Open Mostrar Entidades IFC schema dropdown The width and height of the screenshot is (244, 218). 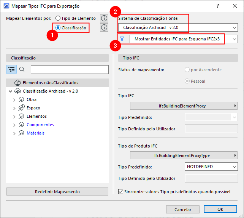click(184, 39)
